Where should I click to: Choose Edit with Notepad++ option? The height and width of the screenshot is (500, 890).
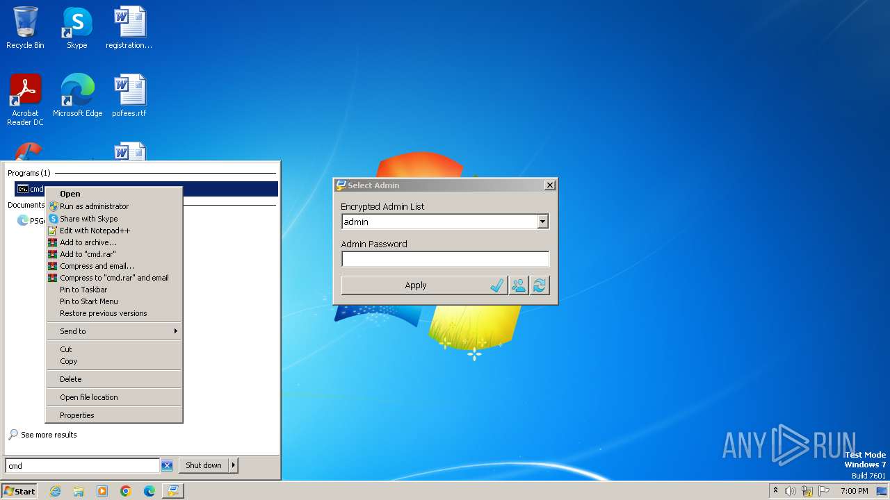pyautogui.click(x=114, y=231)
